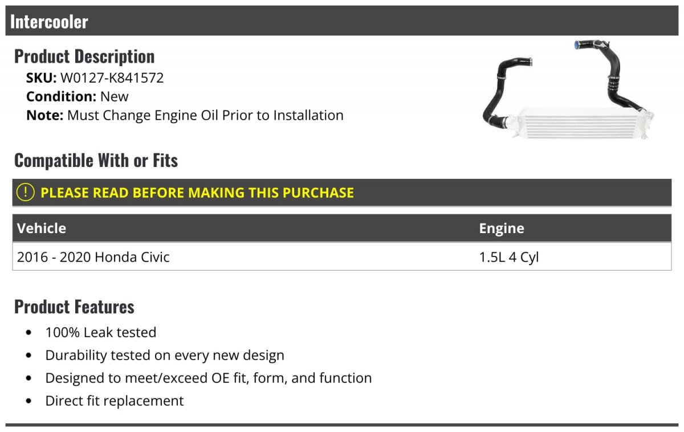Click the Compatible With or Fits heading

click(96, 161)
